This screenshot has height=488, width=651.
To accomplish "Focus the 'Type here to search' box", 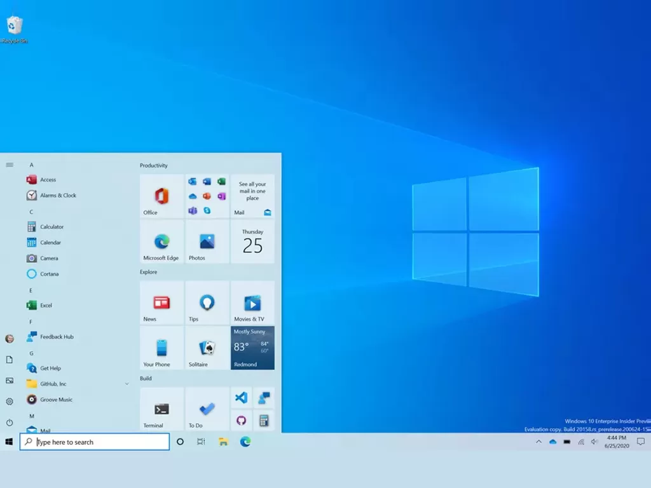I will click(x=95, y=442).
